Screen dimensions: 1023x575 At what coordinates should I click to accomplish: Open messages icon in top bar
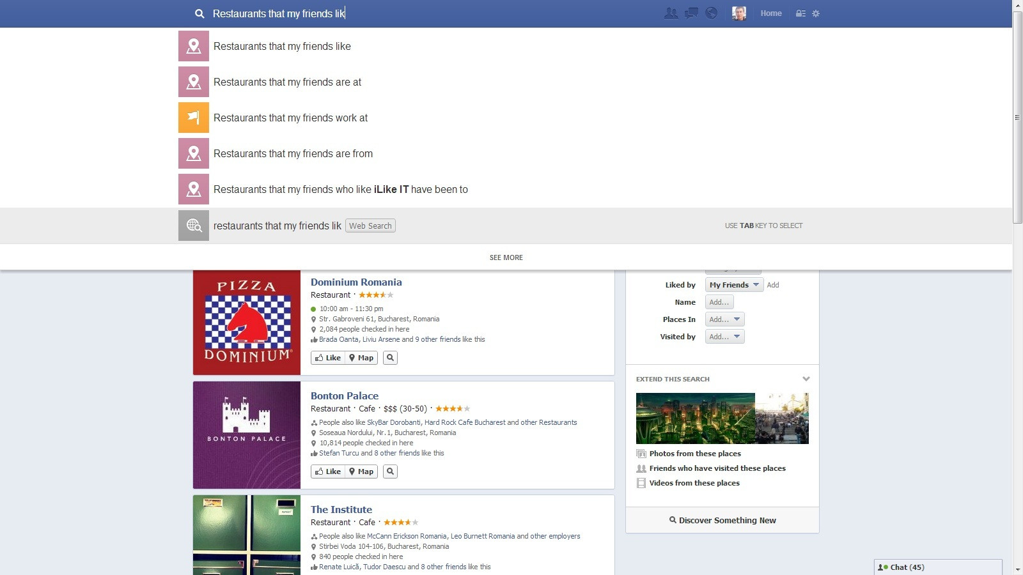click(691, 13)
